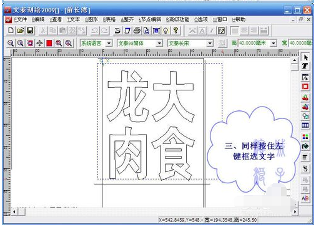Select the T text tool in right toolbar
316x225 pixels.
(x=305, y=66)
